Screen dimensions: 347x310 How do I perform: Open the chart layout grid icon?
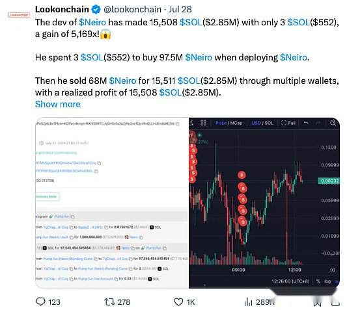203,123
